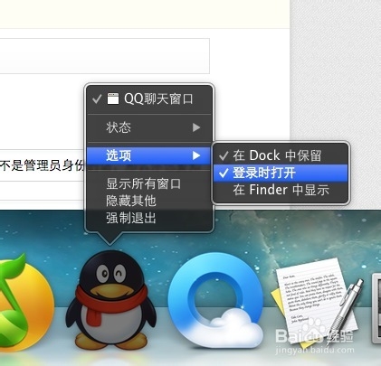Toggle 登录时打开 checked option

point(281,173)
